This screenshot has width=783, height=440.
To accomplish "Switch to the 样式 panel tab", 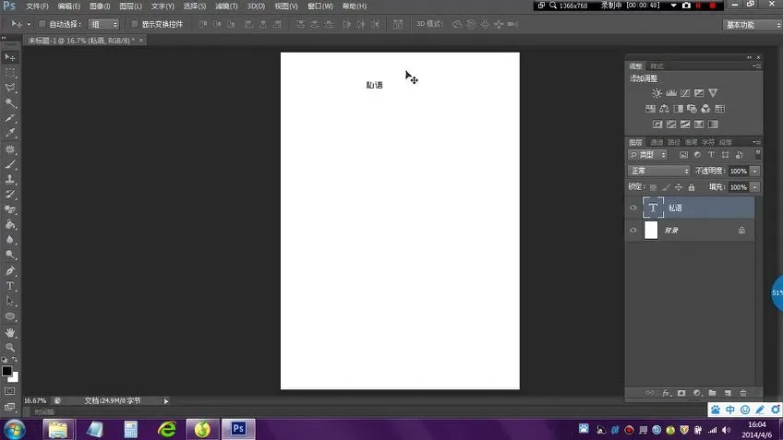I will [x=657, y=66].
